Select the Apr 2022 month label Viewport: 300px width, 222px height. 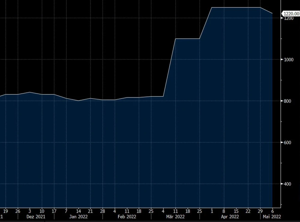[x=229, y=216]
